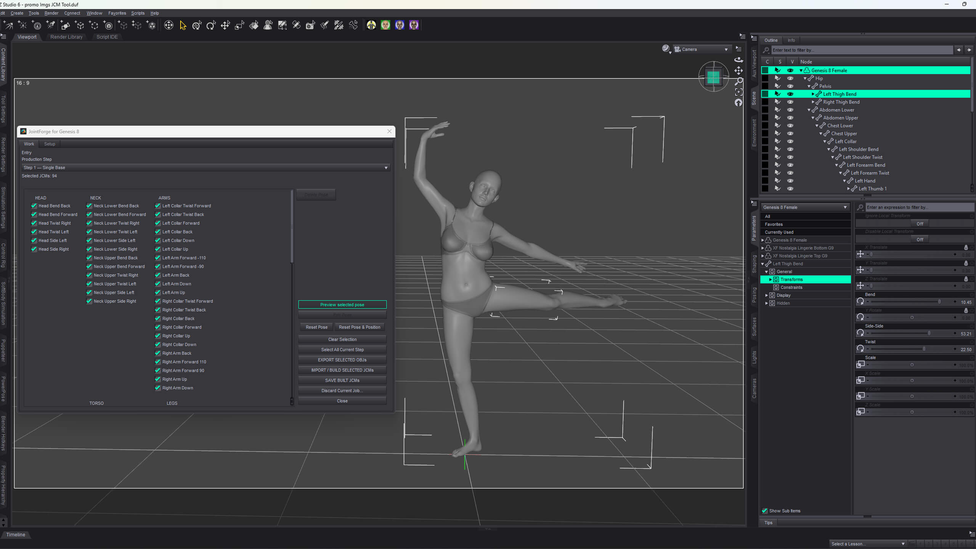Click the purple-background face icon
Image resolution: width=976 pixels, height=549 pixels.
point(414,25)
